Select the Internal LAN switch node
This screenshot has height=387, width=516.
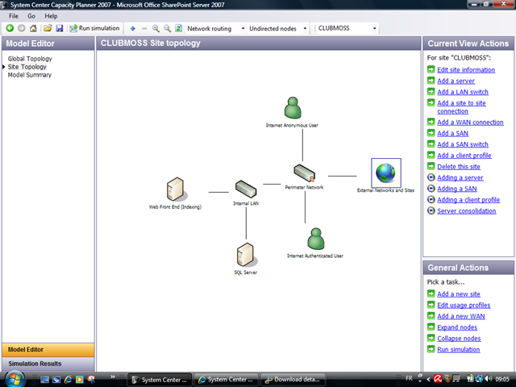coord(246,189)
